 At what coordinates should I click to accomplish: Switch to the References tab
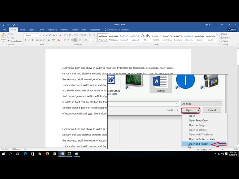[x=53, y=30]
